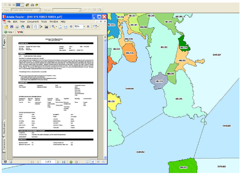The width and height of the screenshot is (242, 175).
Task: Go to previous view with green arrow
Action: [71, 162]
